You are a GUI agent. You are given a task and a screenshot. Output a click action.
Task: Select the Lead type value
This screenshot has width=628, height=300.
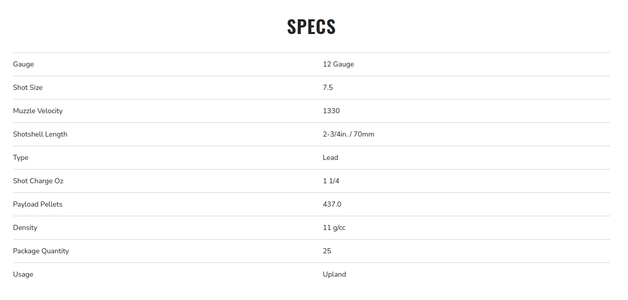330,158
